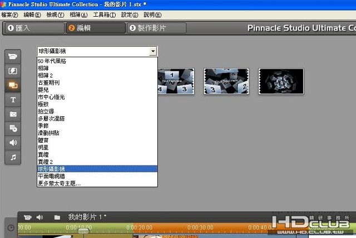Open the Titles tab (T icon)
The height and width of the screenshot is (238, 356).
[x=13, y=100]
